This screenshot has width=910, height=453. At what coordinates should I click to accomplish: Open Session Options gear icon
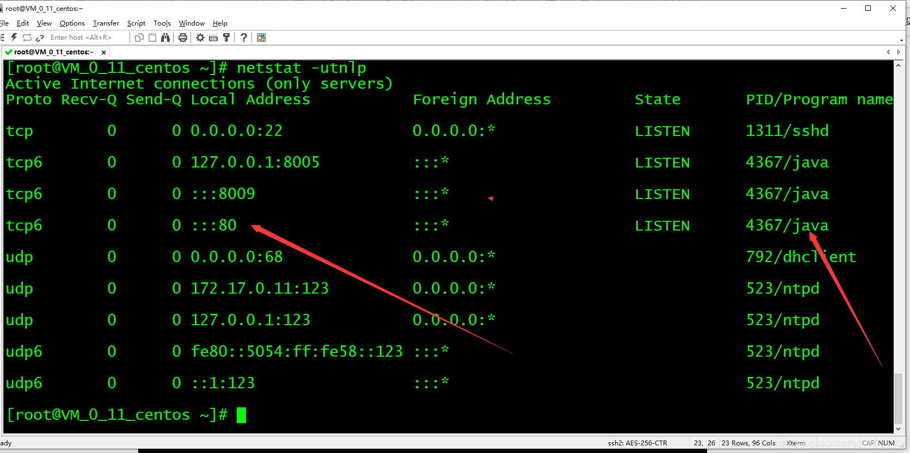(x=200, y=38)
